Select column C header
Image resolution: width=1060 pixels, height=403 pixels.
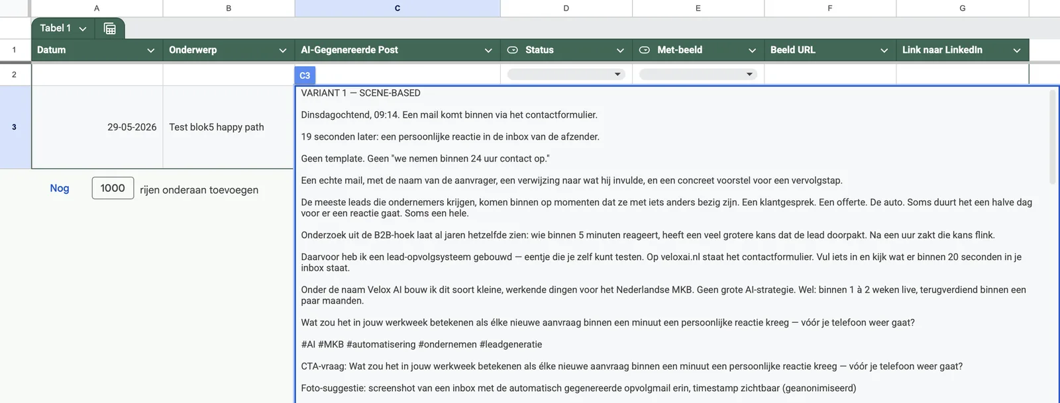tap(397, 8)
